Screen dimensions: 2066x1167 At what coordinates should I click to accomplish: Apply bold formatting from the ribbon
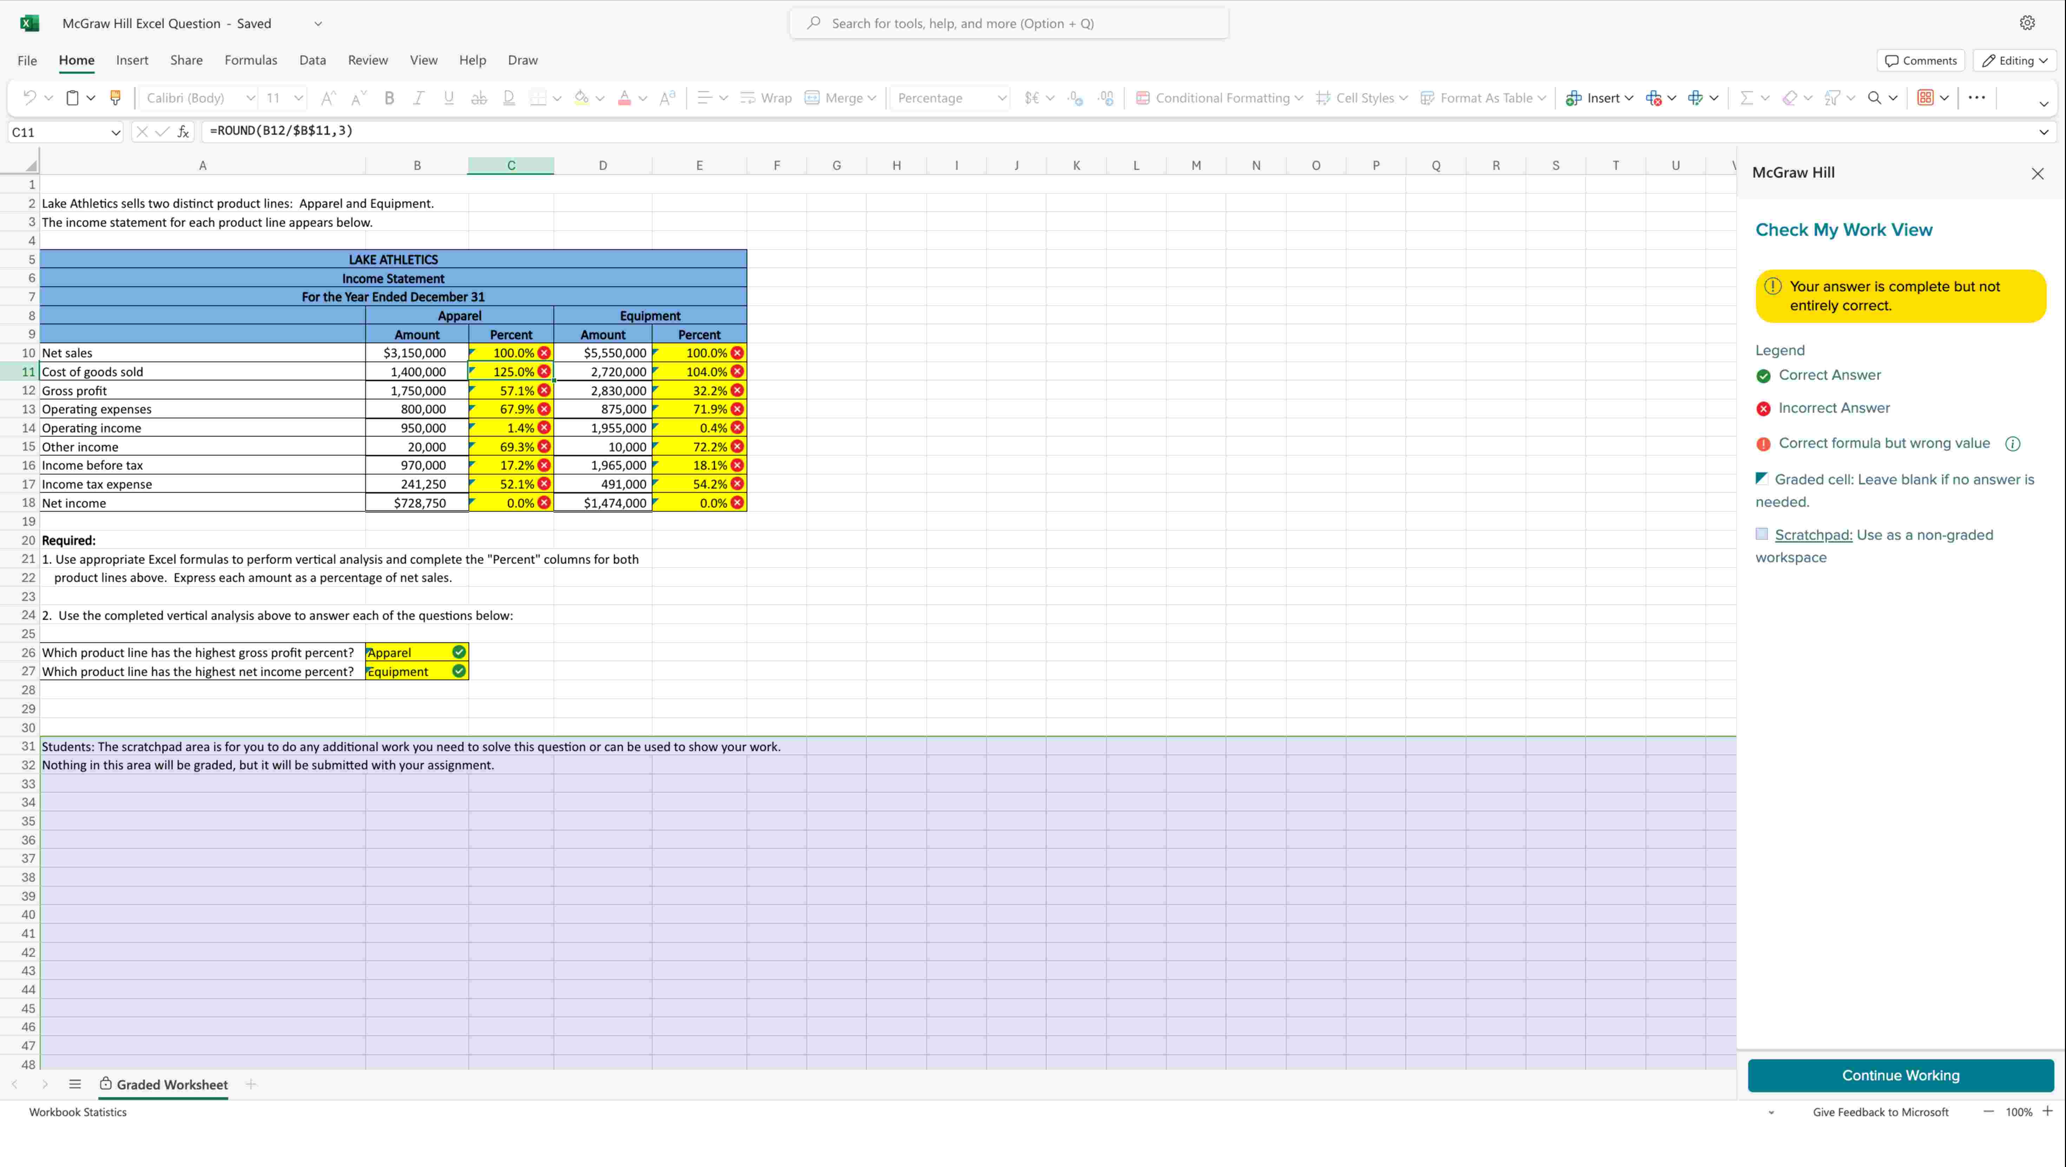click(389, 98)
